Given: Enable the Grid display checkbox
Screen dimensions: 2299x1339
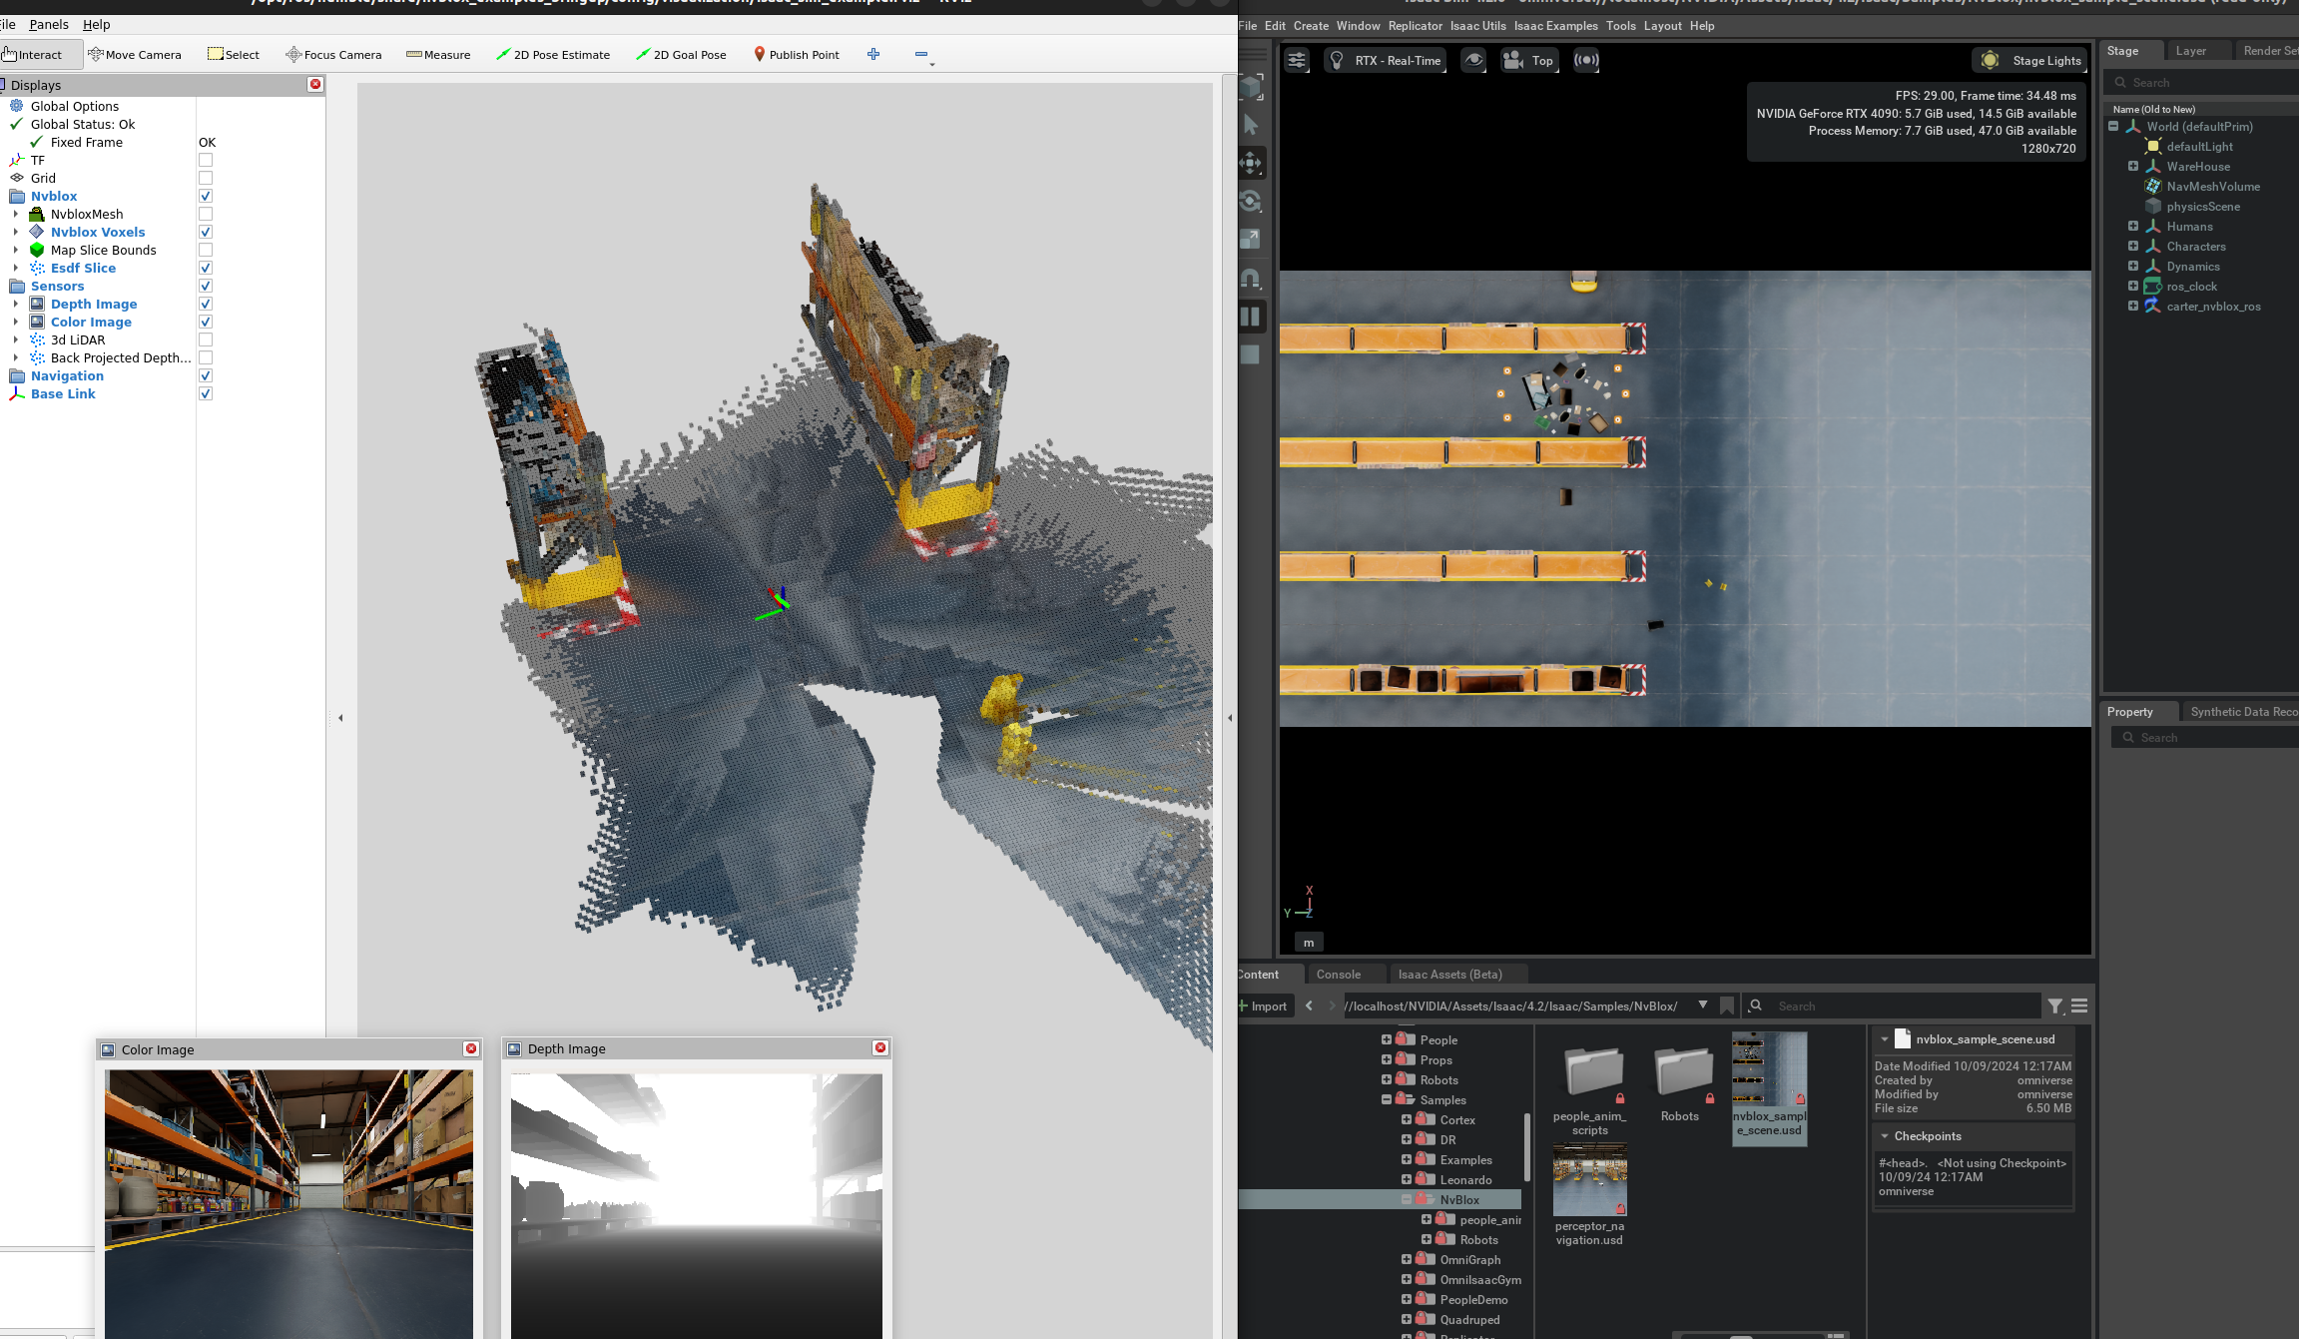Looking at the screenshot, I should pos(206,178).
